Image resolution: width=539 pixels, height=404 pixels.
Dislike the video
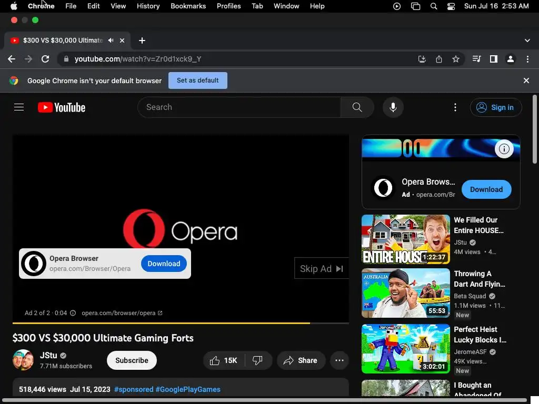point(258,360)
